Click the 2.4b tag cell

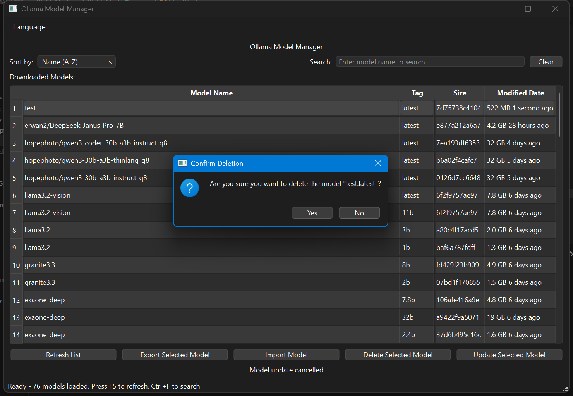tap(417, 335)
